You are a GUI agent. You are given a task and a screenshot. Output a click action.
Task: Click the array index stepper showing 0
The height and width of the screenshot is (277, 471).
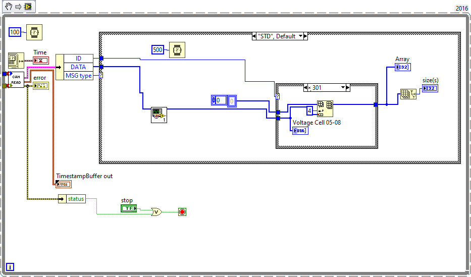[x=214, y=100]
